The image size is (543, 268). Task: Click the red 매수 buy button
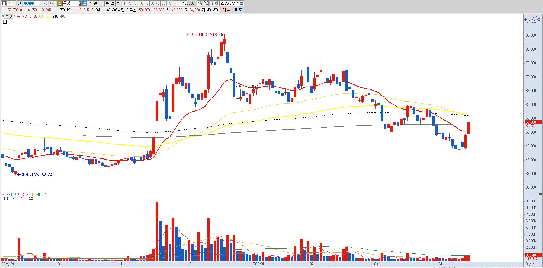pos(226,10)
